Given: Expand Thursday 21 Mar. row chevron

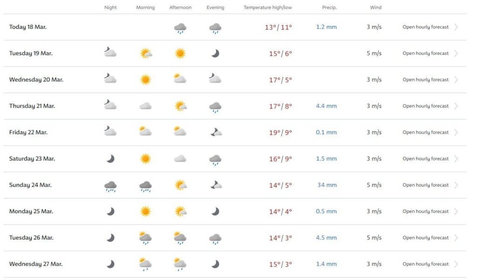Looking at the screenshot, I should click(456, 106).
